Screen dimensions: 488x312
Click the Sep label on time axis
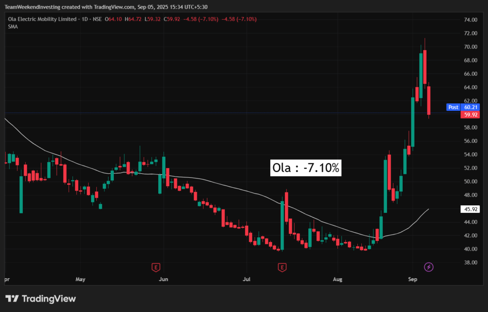[412, 279]
